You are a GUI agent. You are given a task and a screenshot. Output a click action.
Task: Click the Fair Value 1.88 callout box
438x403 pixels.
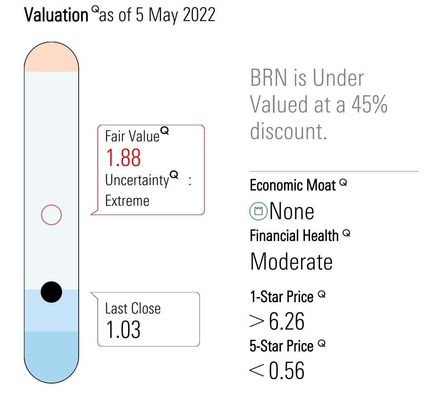click(150, 170)
